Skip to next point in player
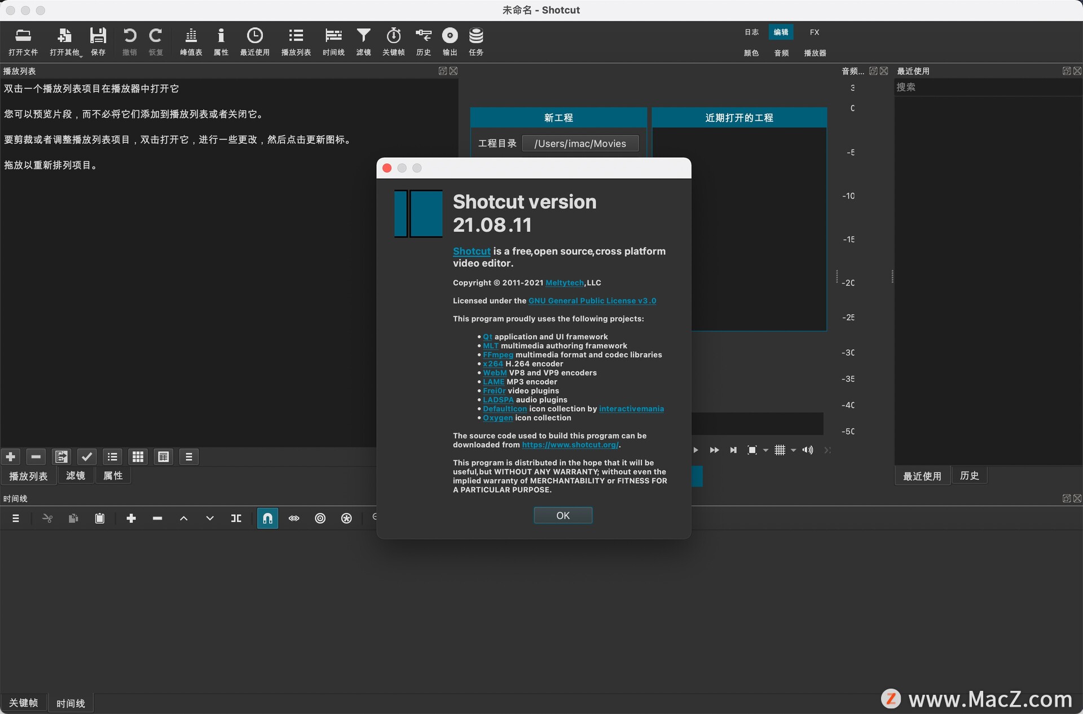This screenshot has width=1083, height=714. tap(733, 450)
